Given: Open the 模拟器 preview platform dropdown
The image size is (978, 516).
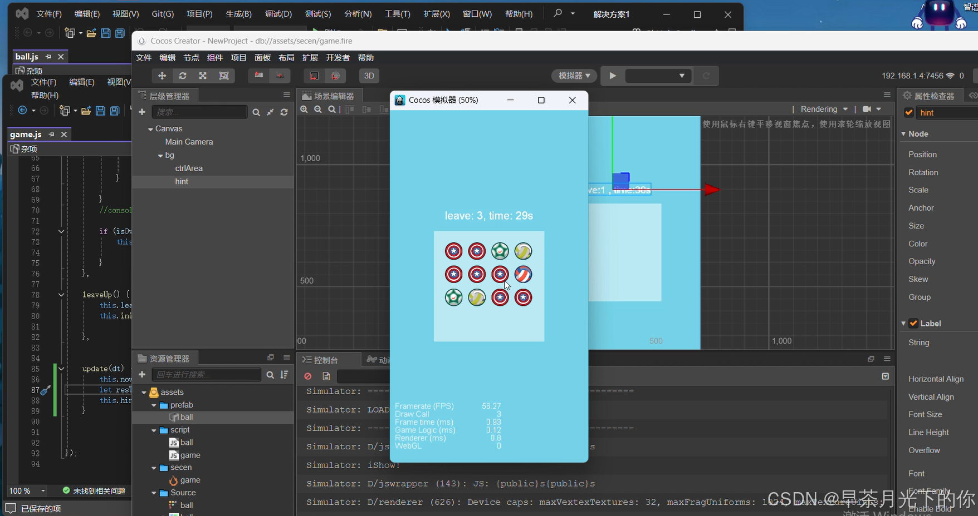Looking at the screenshot, I should (x=574, y=76).
